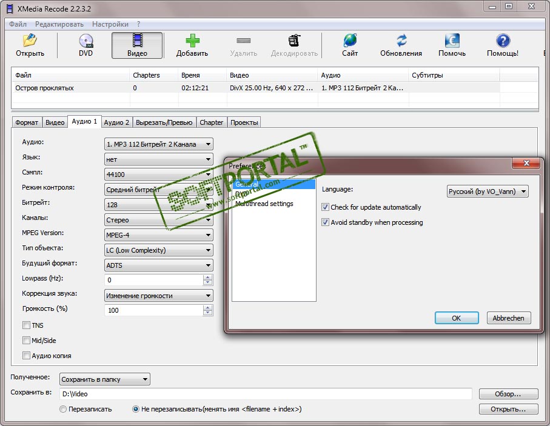Open the Файл menu
The height and width of the screenshot is (426, 550).
[18, 24]
